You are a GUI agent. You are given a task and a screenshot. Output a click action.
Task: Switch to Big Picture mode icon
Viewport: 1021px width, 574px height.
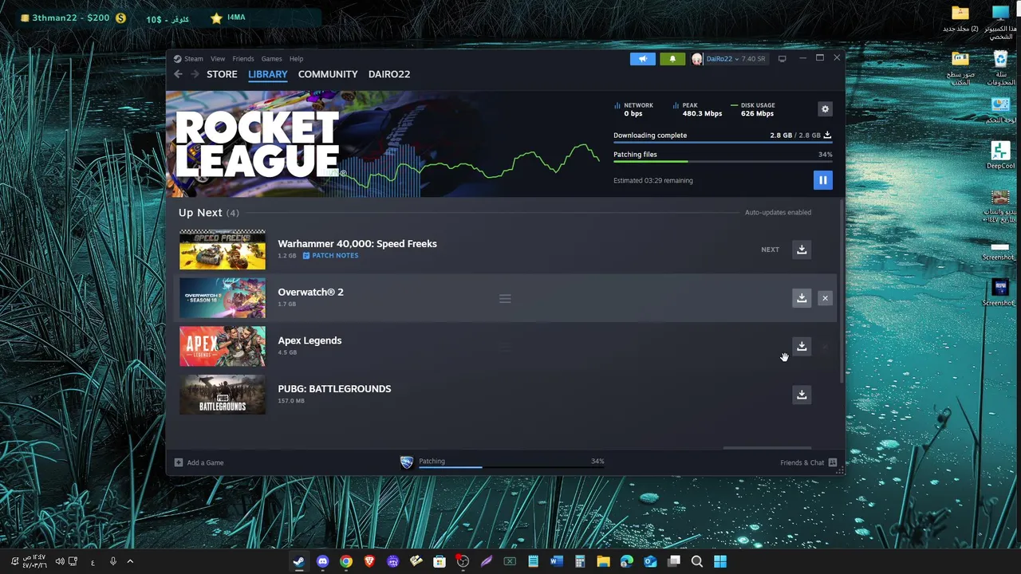(x=782, y=58)
